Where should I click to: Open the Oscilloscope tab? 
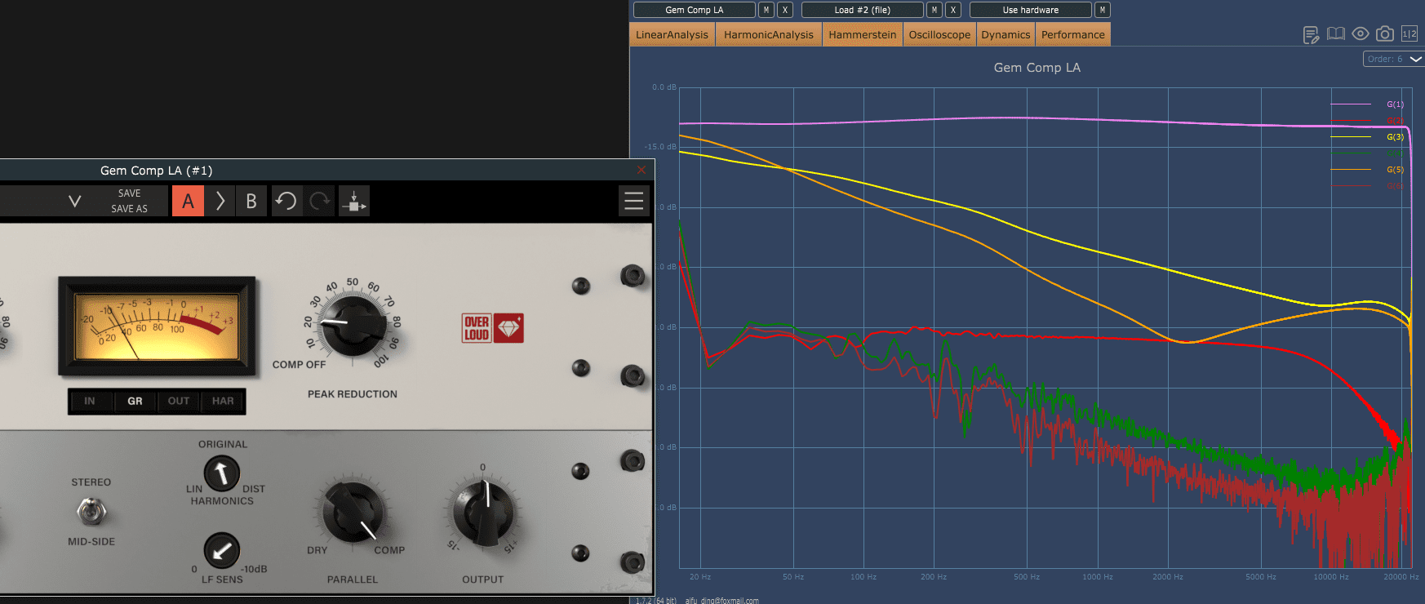(939, 34)
